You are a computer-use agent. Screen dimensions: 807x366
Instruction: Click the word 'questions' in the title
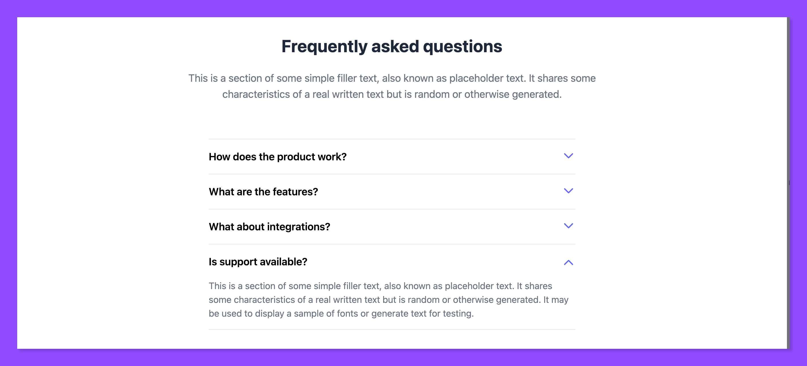(463, 46)
